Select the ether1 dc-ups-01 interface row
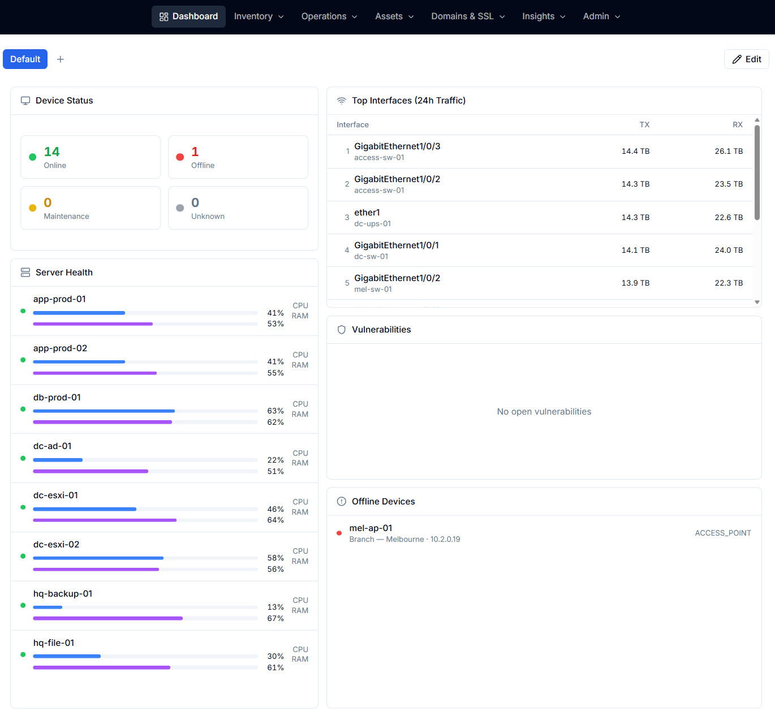Screen dimensions: 775x716 (x=540, y=218)
